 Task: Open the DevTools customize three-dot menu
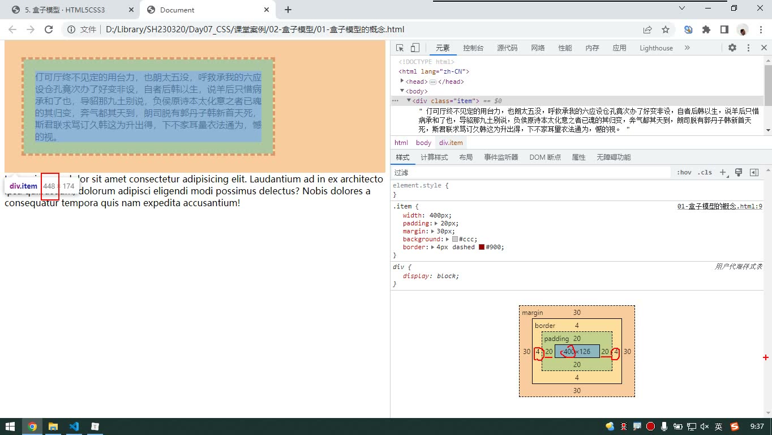tap(748, 48)
